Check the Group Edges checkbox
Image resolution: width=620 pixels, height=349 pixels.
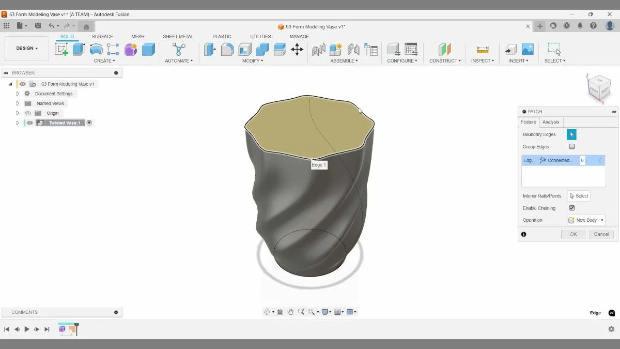[x=572, y=146]
